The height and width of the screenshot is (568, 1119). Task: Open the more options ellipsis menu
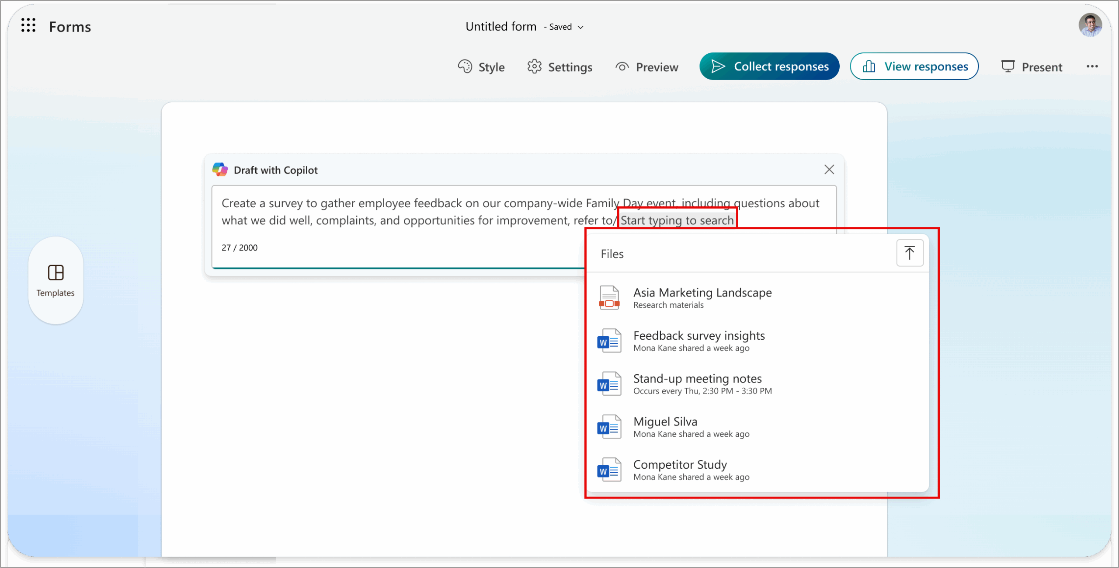[1092, 66]
